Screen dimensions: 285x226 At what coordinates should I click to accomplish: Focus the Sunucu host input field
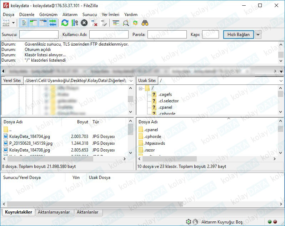click(x=39, y=35)
